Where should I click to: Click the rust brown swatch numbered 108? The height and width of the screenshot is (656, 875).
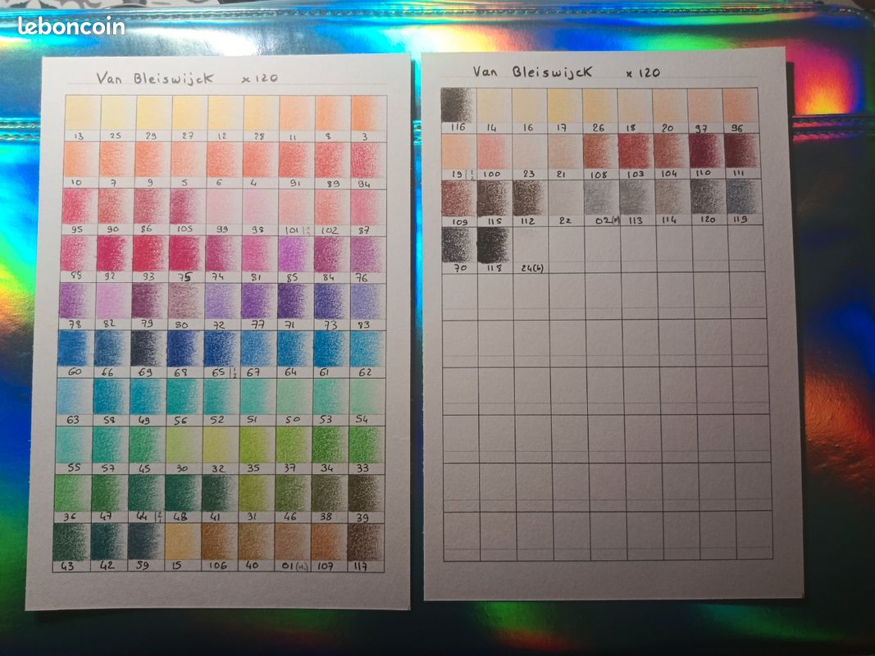coord(600,152)
